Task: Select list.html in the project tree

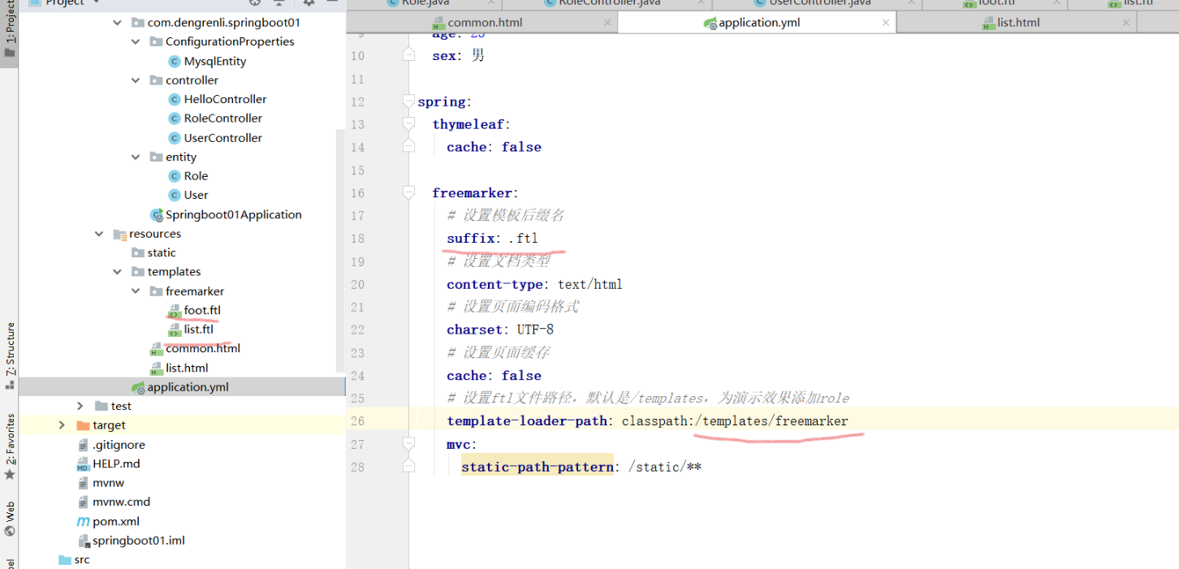Action: tap(187, 369)
